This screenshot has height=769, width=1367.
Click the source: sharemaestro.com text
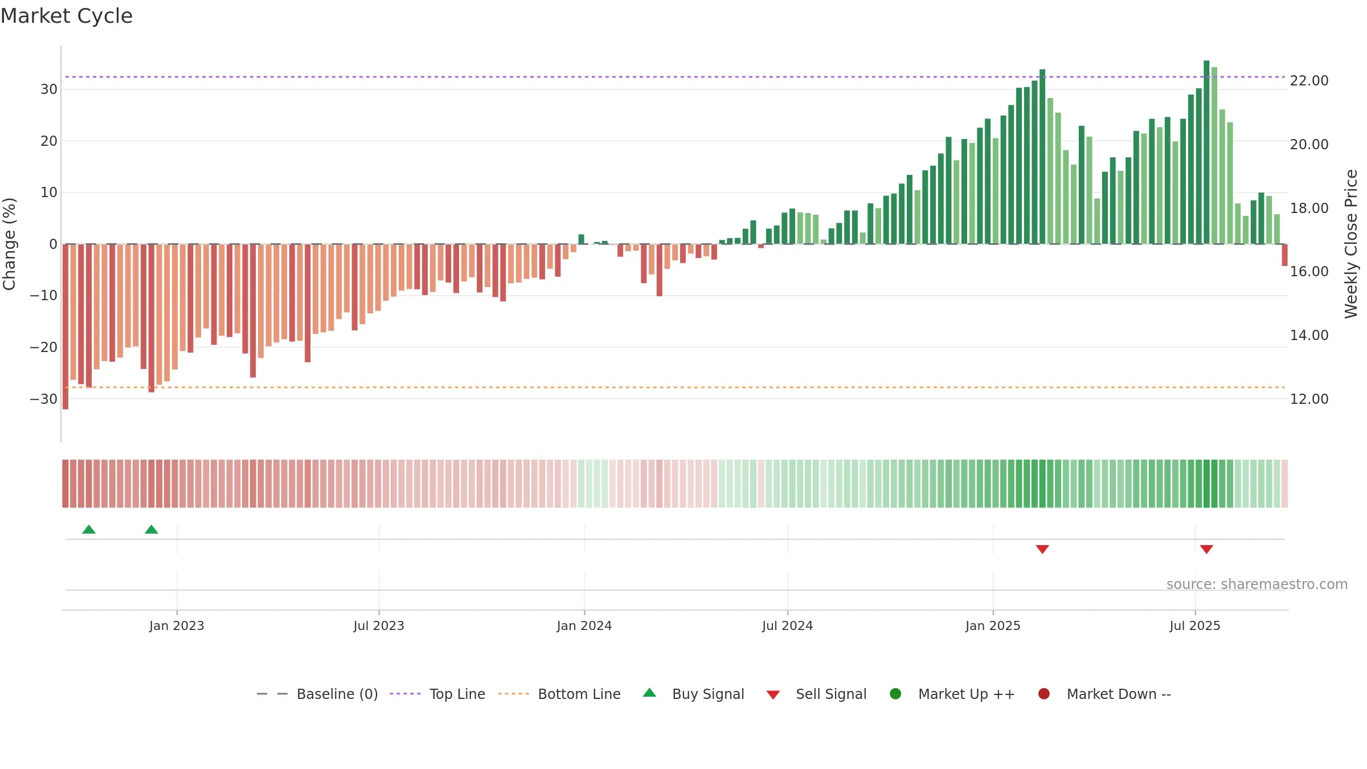coord(1257,584)
